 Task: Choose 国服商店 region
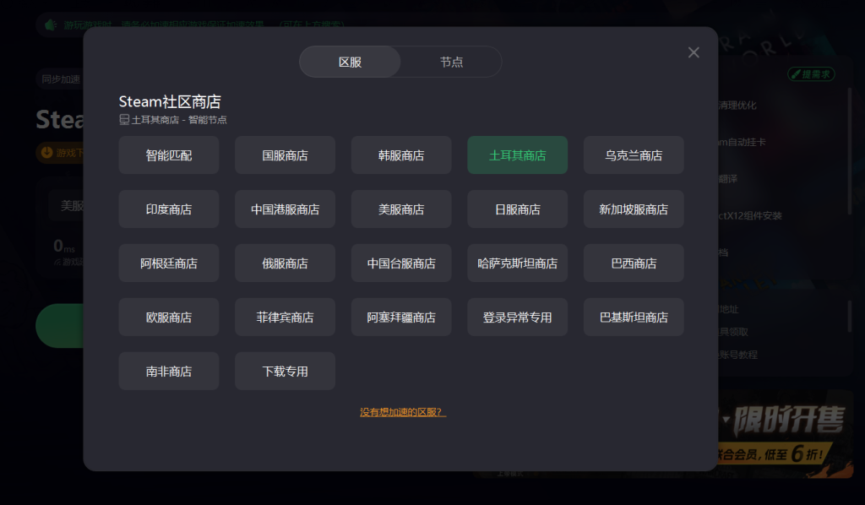(x=286, y=155)
